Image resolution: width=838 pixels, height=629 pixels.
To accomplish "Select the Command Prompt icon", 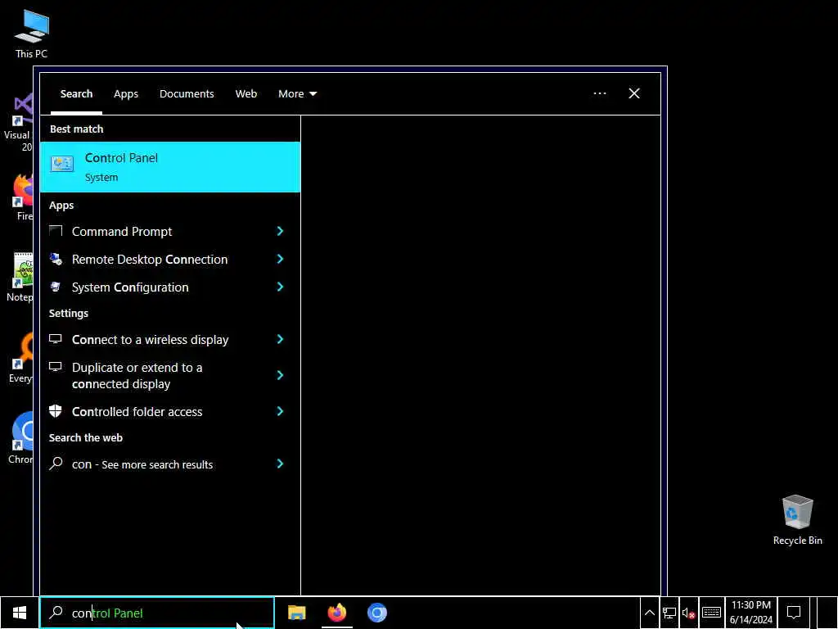I will [x=56, y=231].
